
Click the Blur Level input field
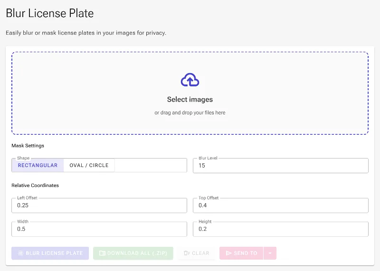pos(281,166)
